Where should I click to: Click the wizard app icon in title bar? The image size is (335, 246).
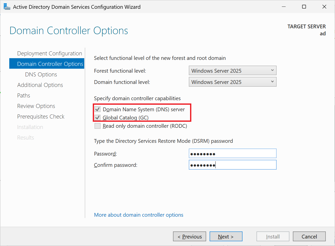tap(7, 7)
